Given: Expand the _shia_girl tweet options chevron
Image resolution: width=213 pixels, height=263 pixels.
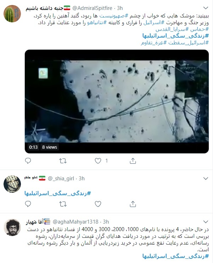Looking at the screenshot, I should [206, 178].
